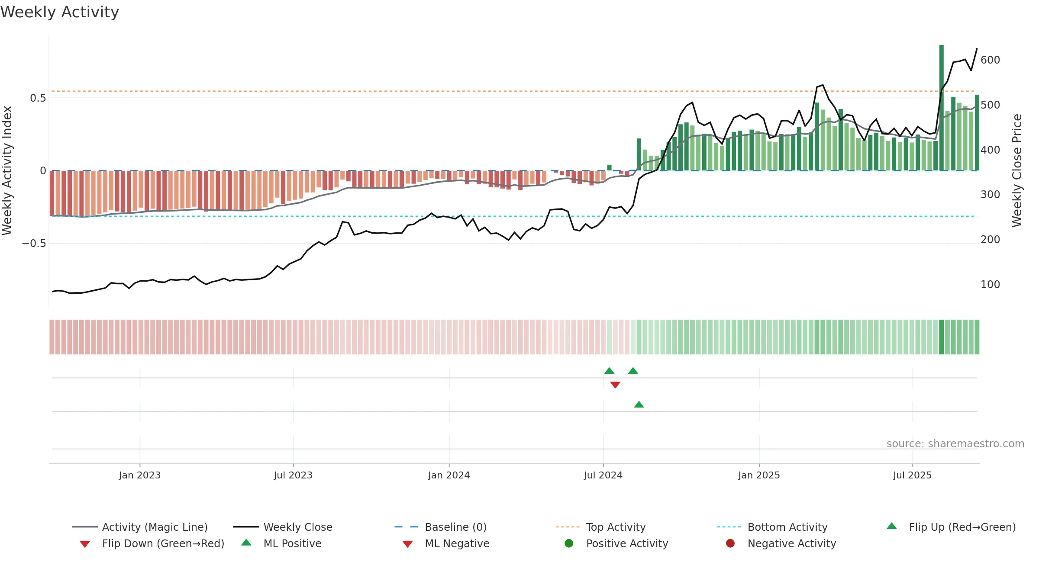Click the Jul 2024 x-axis label
The width and height of the screenshot is (1039, 584).
point(603,475)
